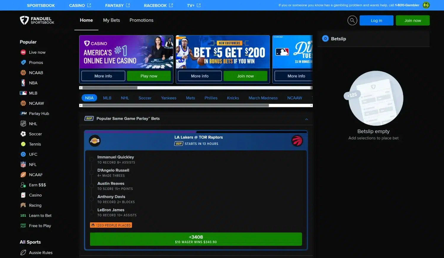444x258 pixels.
Task: Place the +3408 parlay bet
Action: tap(196, 239)
